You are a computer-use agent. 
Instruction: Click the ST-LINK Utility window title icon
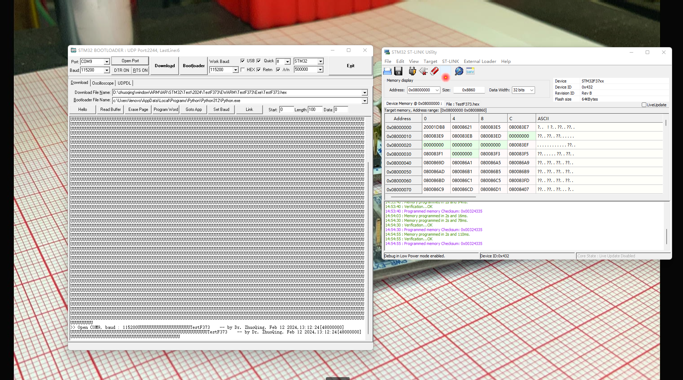(x=387, y=52)
